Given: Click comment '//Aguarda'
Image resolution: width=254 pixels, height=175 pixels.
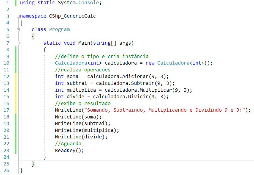Looking at the screenshot, I should [x=68, y=144].
